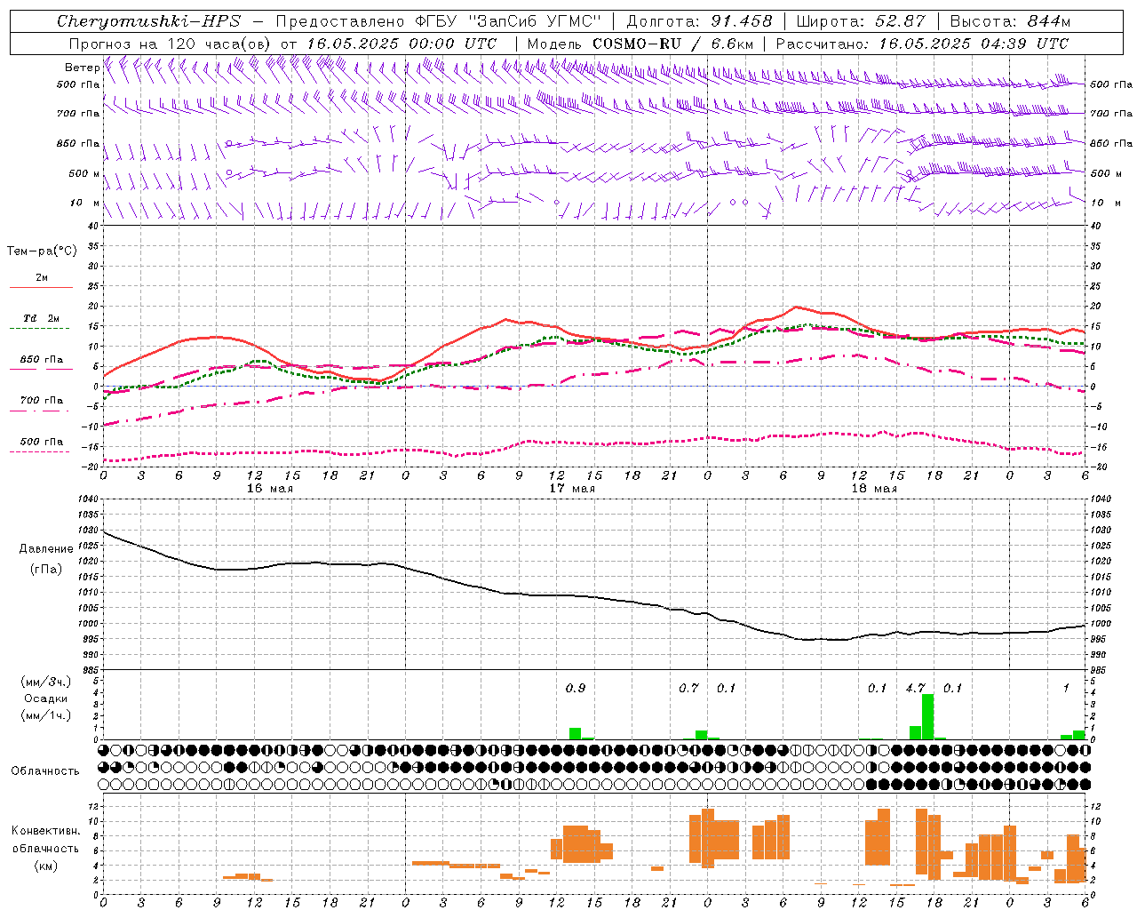Click the (мм/3ч.) precipitation unit label
The image size is (1137, 910).
pos(45,682)
